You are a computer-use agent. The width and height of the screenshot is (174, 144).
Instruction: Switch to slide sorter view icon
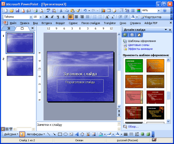[x=7, y=129]
